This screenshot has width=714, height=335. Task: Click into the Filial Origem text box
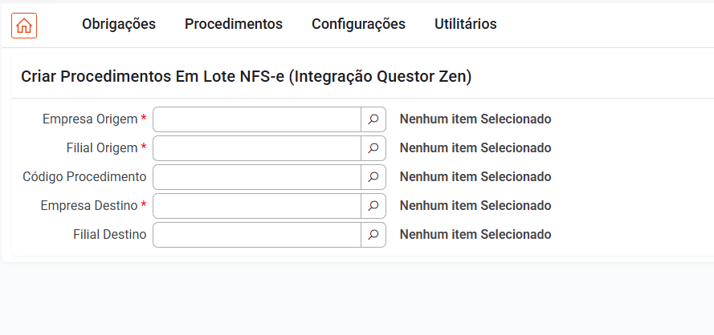point(257,148)
